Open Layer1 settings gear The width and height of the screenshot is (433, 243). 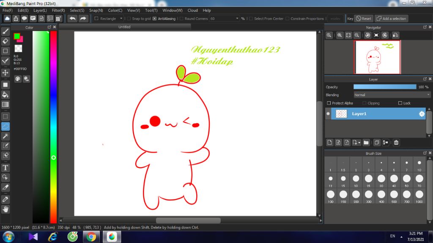click(x=422, y=114)
